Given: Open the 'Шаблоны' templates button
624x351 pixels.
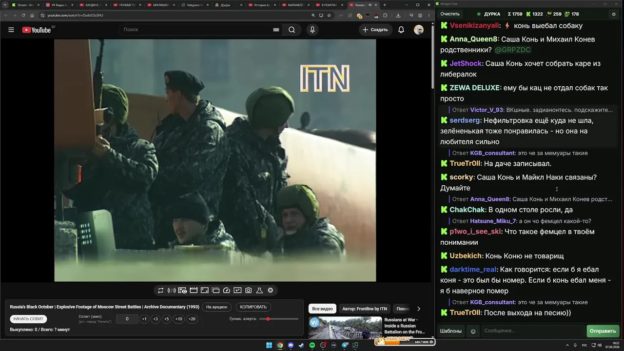Looking at the screenshot, I should (451, 331).
